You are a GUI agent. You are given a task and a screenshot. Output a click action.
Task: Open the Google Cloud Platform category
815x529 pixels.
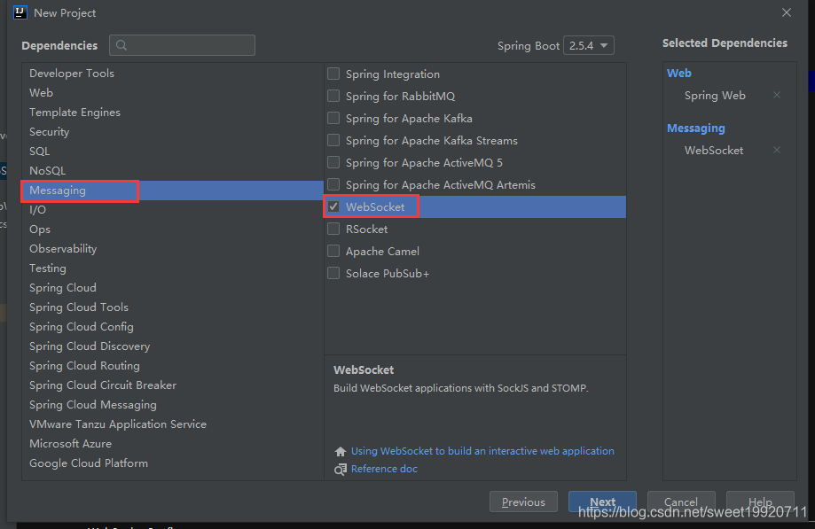coord(173,463)
